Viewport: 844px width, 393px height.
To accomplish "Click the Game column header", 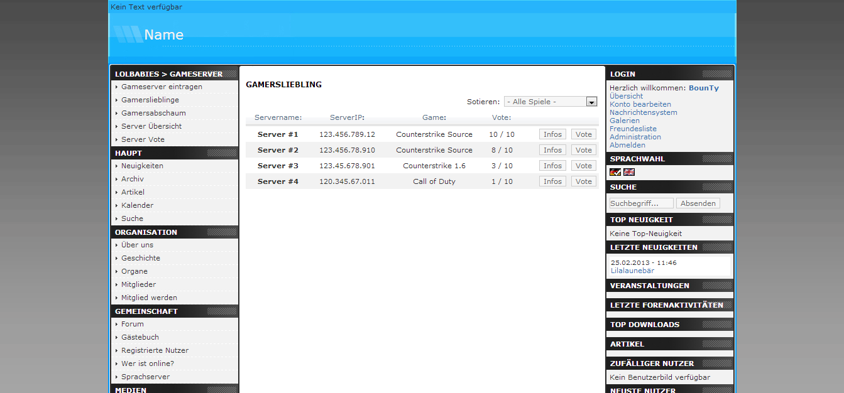I will [x=434, y=117].
